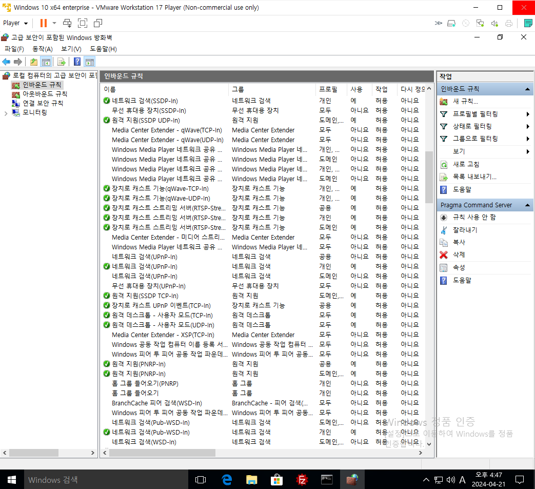Screen dimensions: 535x489
Task: Click the blue Help icon in the toolbar
Action: (77, 62)
